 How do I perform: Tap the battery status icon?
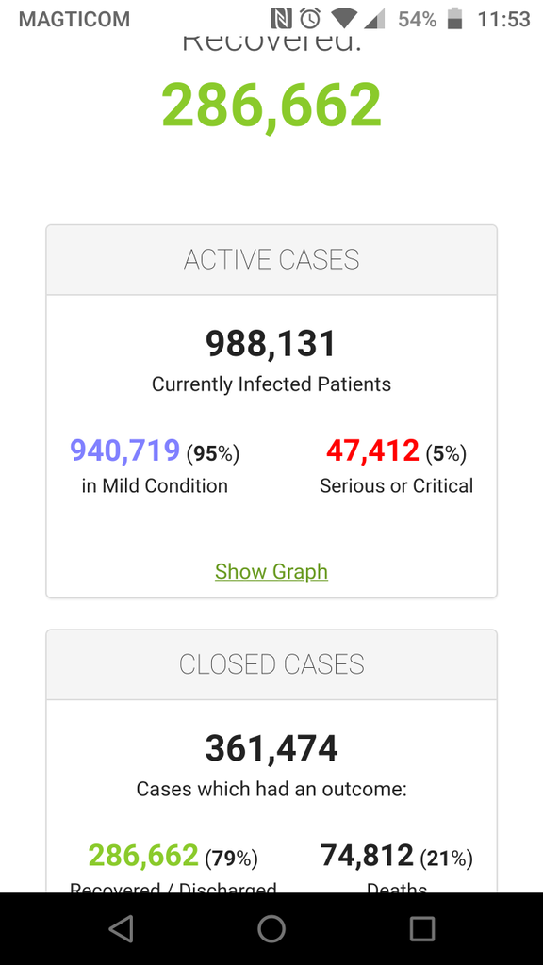(454, 19)
